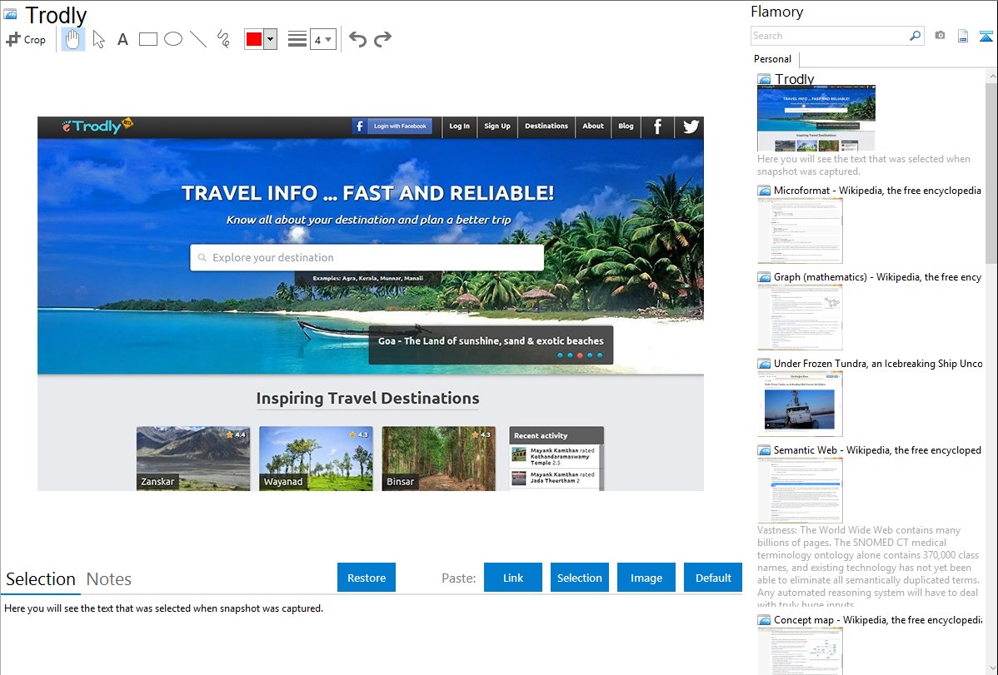This screenshot has width=998, height=675.
Task: Click the collapse panel icon at top right
Action: [986, 36]
